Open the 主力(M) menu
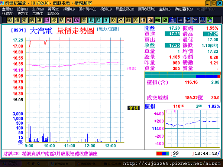Screen dimensions: 223x167 (38, 9)
